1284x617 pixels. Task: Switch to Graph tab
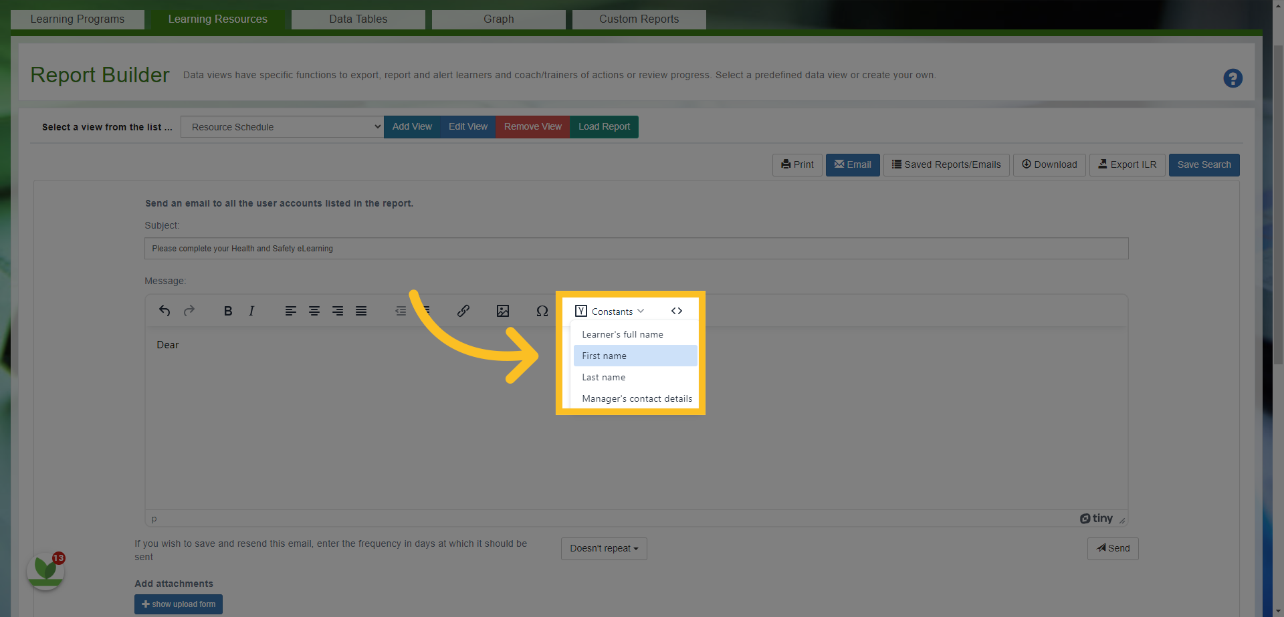[x=499, y=19]
